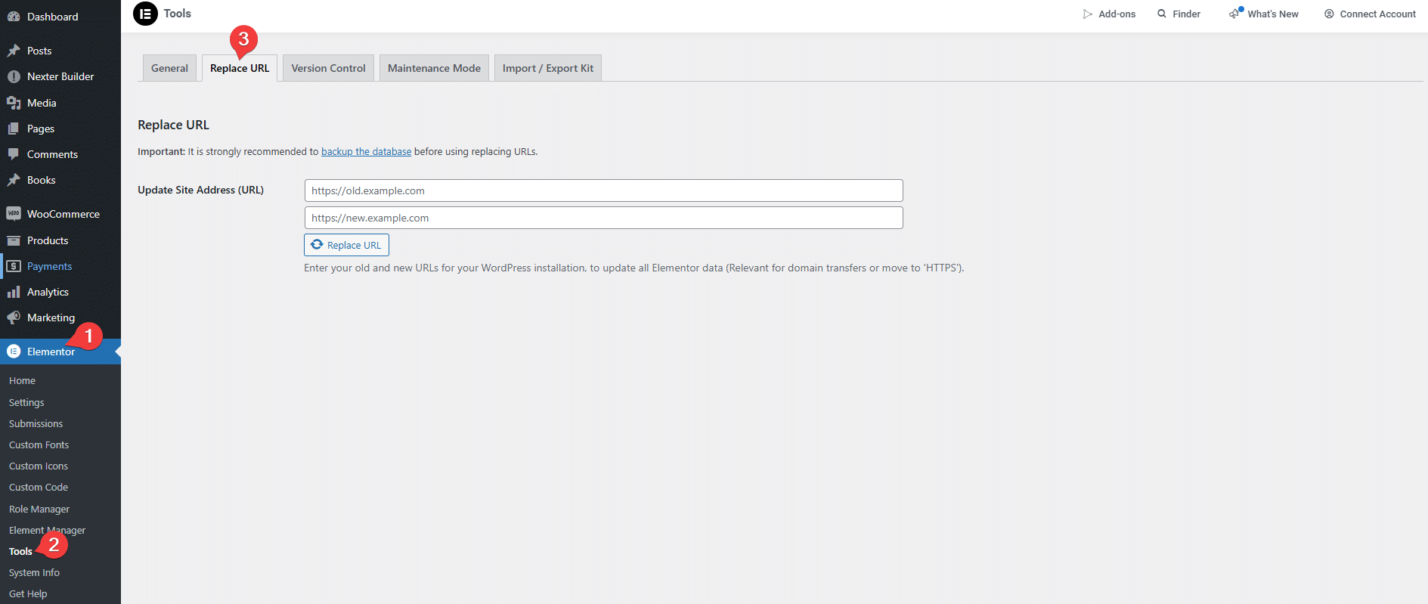Click 'Update Site Address (URL)' label
Viewport: 1428px width, 604px height.
tap(200, 190)
